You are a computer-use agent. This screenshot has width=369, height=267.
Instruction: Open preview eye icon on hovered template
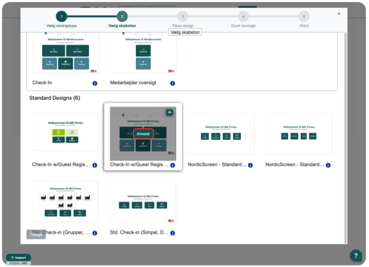[x=169, y=112]
